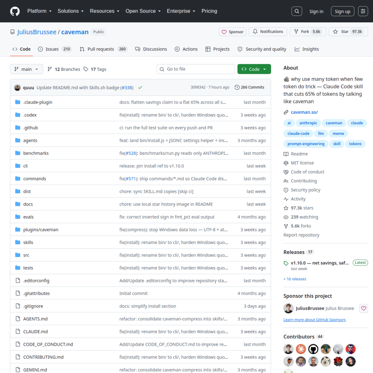The width and height of the screenshot is (373, 373).
Task: View the Activity pulse icon link
Action: pos(286,199)
